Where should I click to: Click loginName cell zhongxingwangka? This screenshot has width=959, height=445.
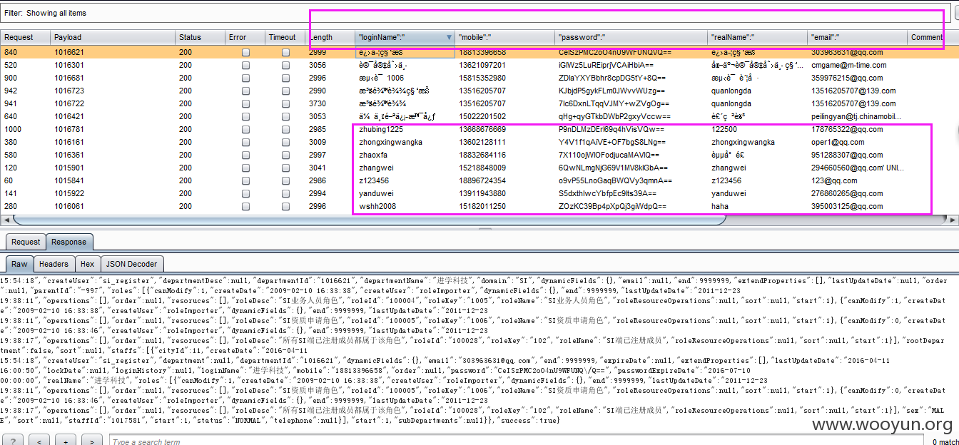pos(390,142)
